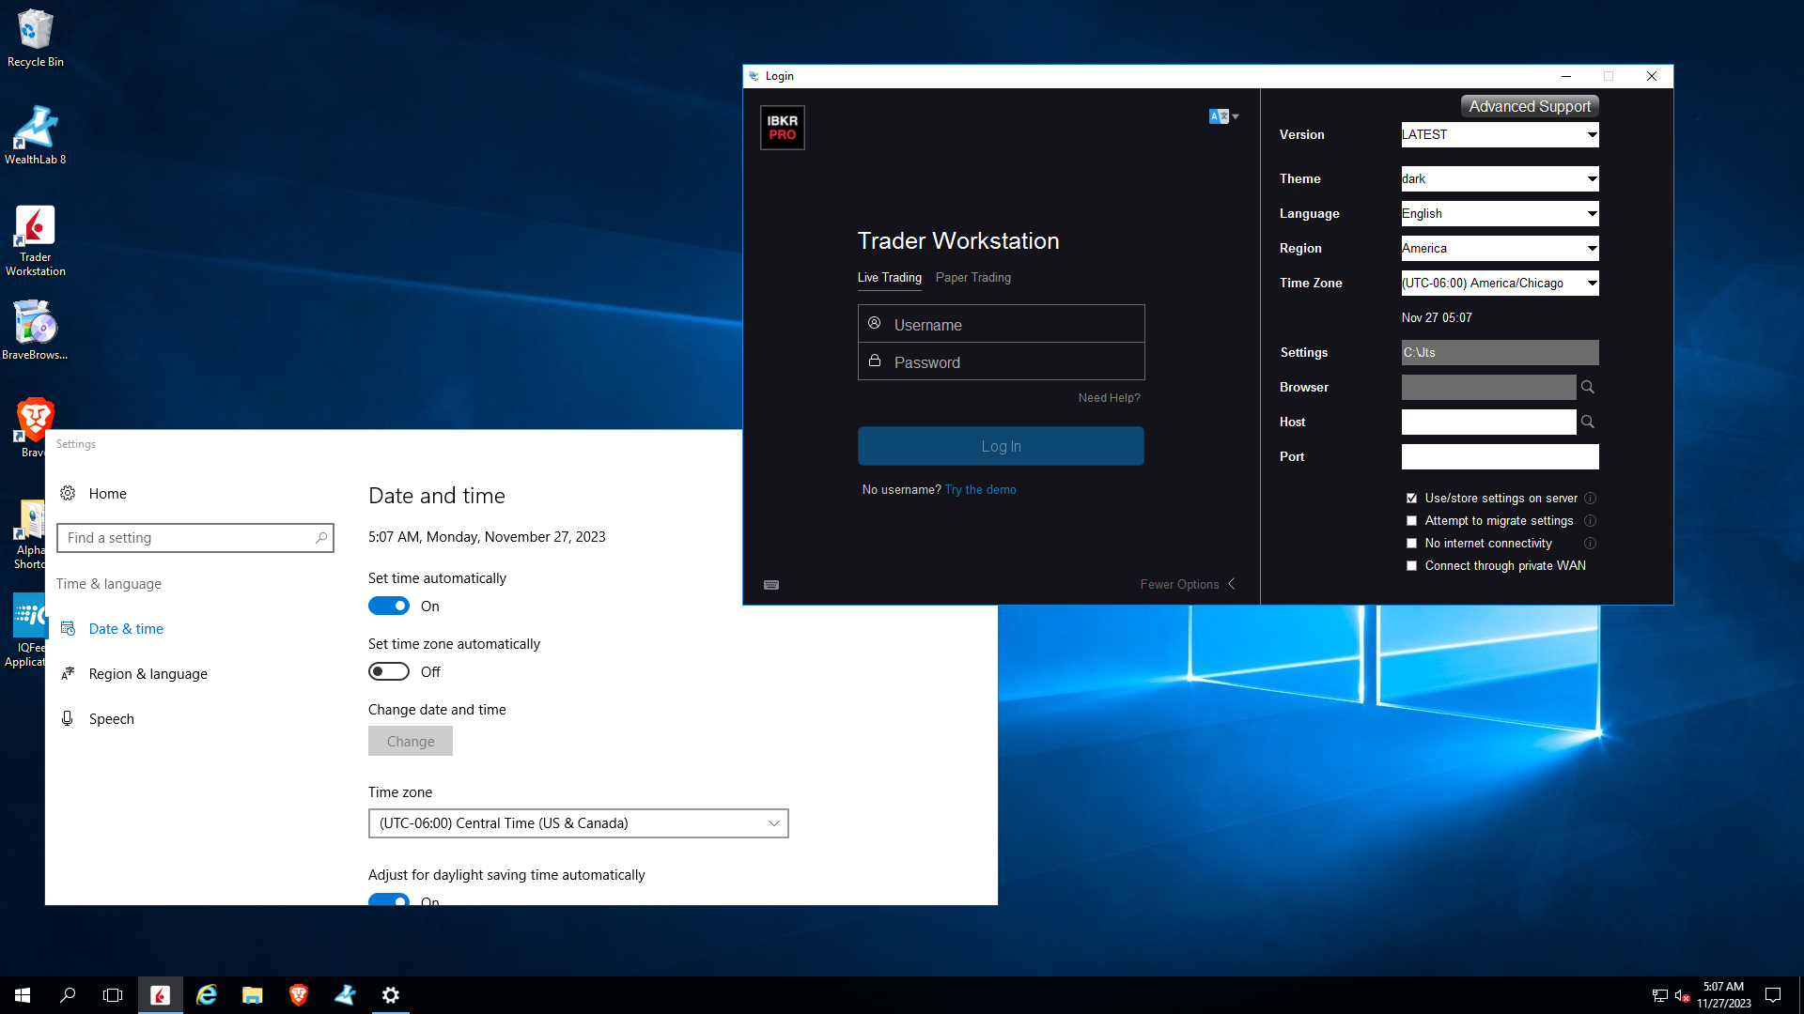Launch Internet Explorer from the taskbar

pyautogui.click(x=207, y=995)
